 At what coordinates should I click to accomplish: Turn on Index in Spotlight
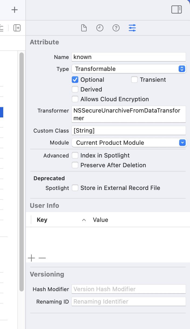coord(75,156)
